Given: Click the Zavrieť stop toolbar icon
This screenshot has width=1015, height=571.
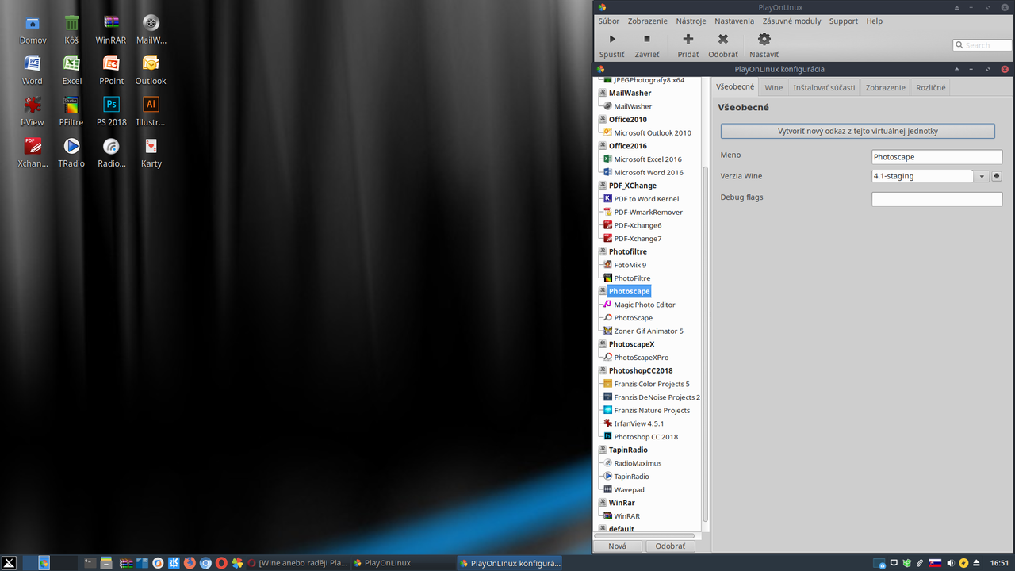Looking at the screenshot, I should 646,39.
